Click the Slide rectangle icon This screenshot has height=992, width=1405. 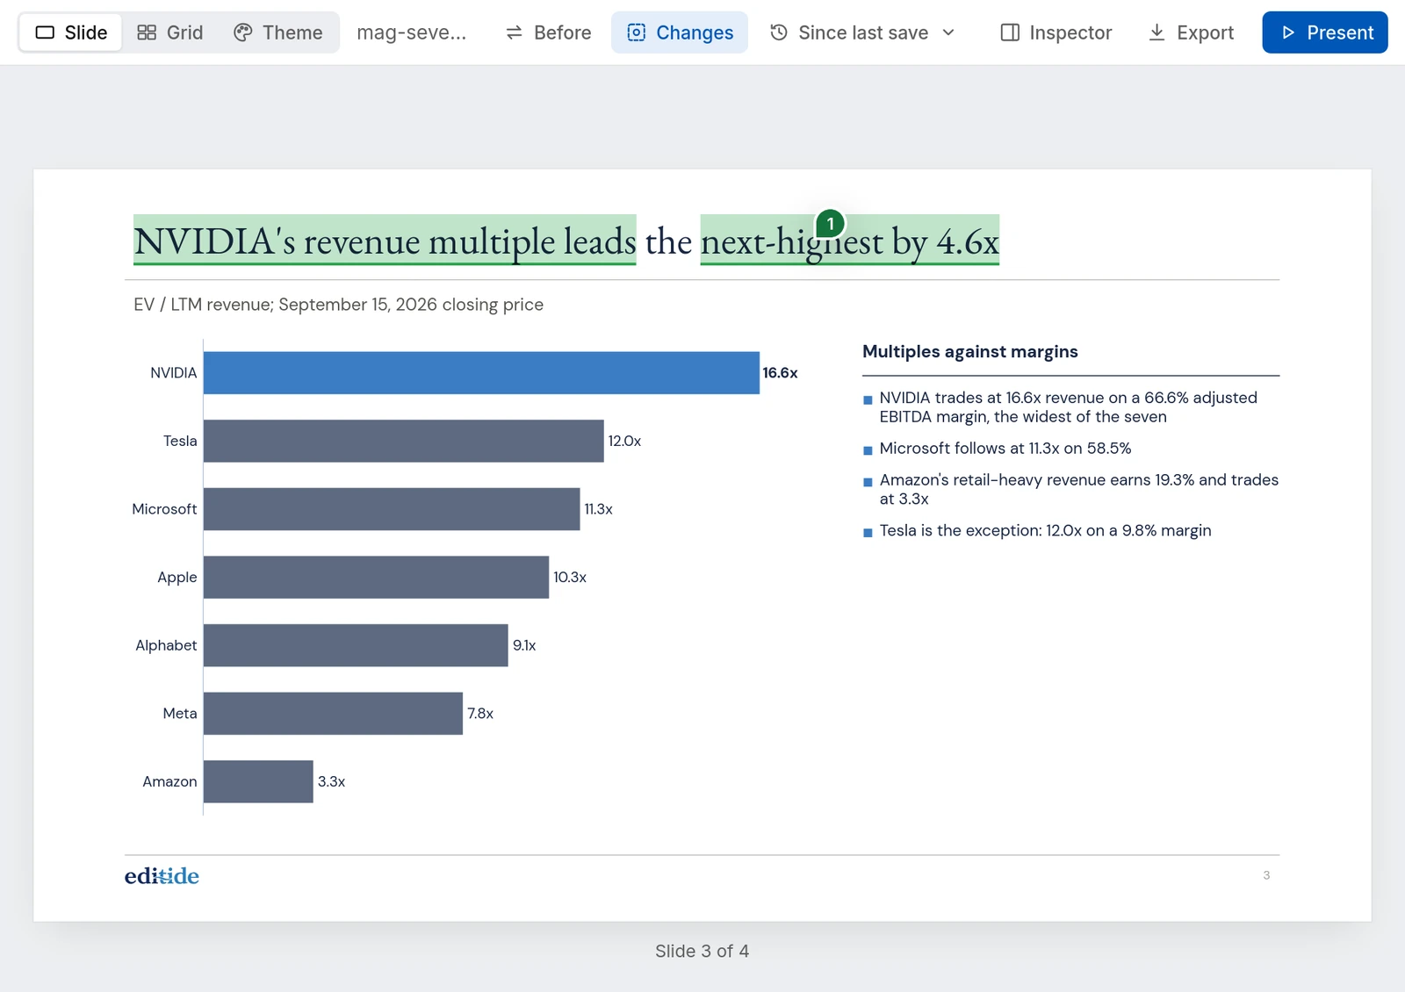pyautogui.click(x=45, y=32)
